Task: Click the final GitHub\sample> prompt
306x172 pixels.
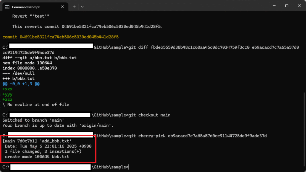Action: click(x=110, y=167)
